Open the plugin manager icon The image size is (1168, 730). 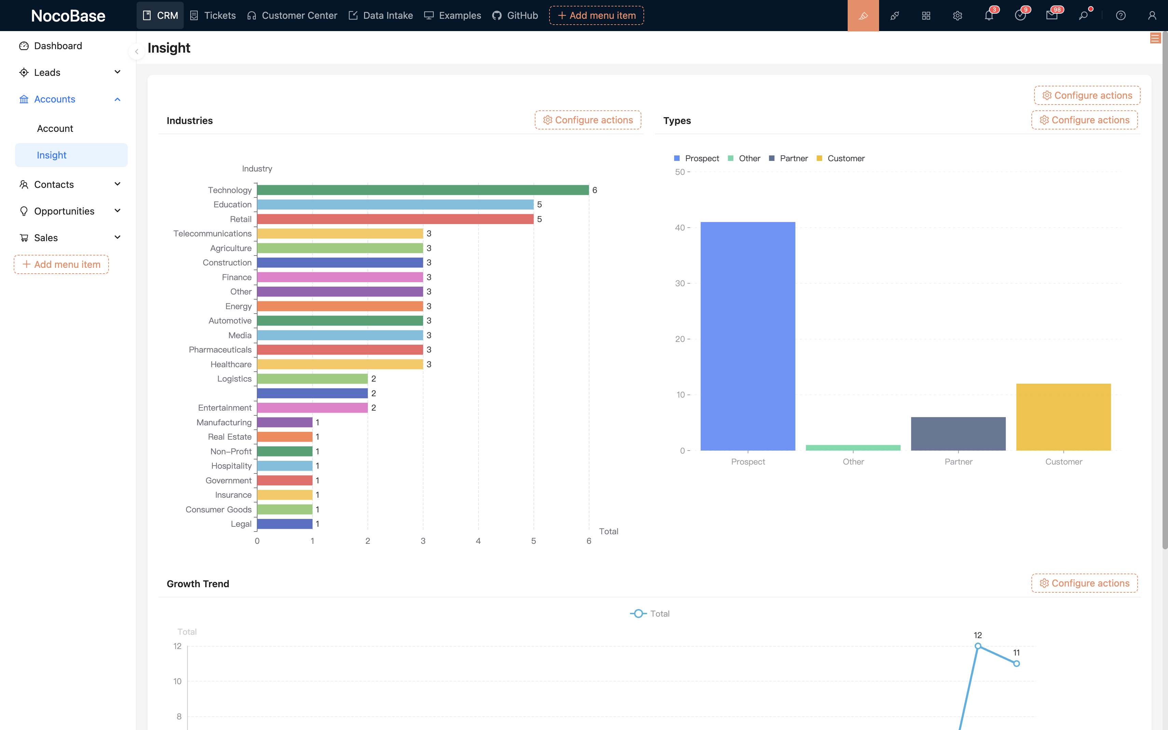pos(894,15)
